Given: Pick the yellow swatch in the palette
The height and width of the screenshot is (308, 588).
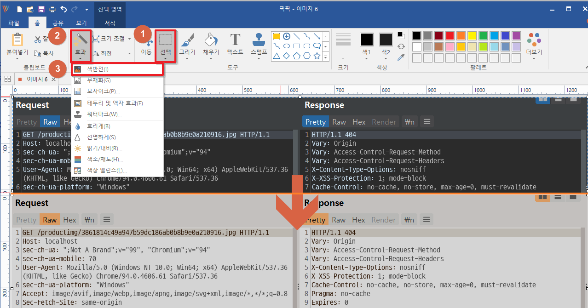Looking at the screenshot, I should point(472,36).
